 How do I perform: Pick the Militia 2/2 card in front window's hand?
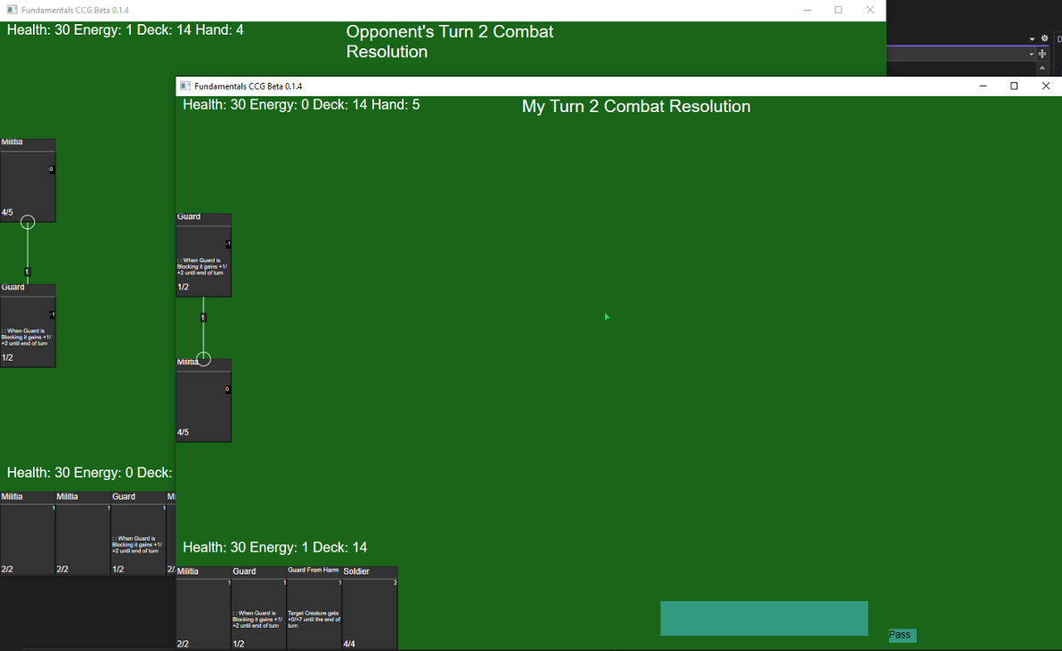coord(203,607)
